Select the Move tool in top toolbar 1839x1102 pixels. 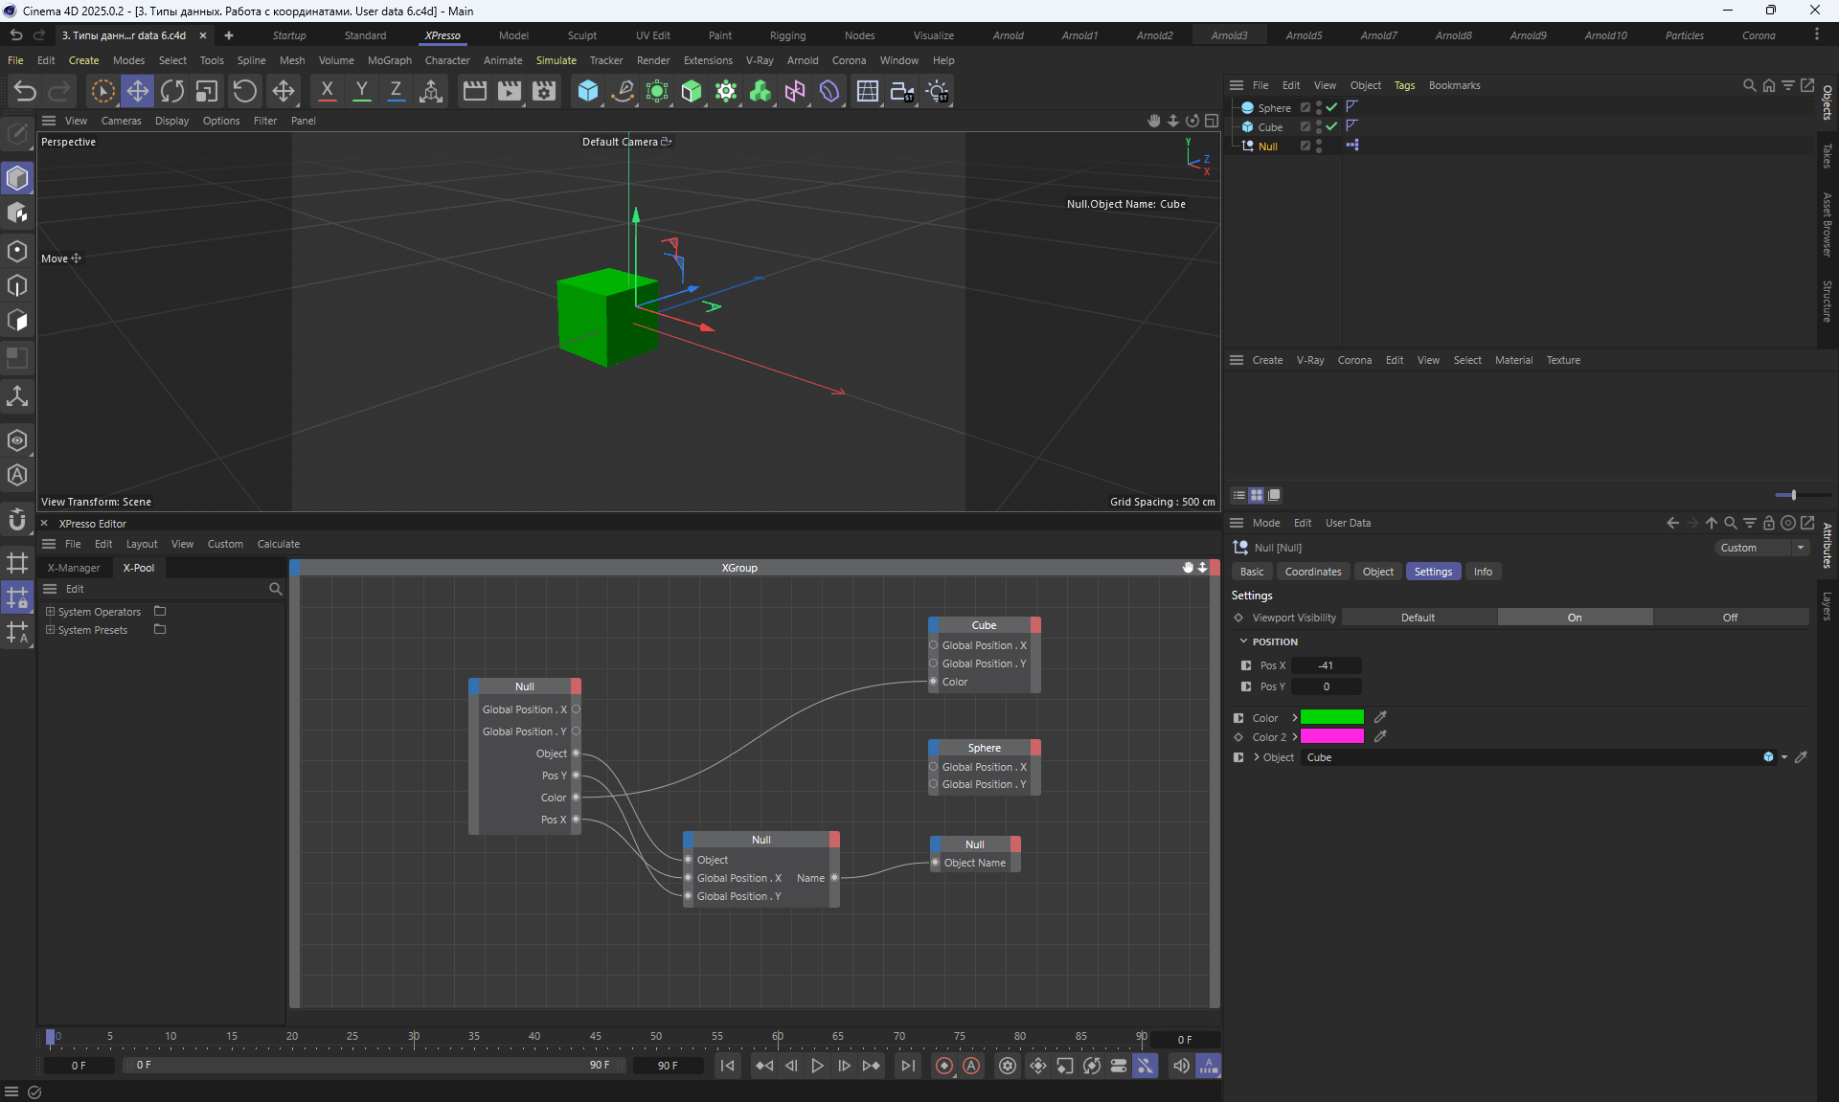[137, 91]
